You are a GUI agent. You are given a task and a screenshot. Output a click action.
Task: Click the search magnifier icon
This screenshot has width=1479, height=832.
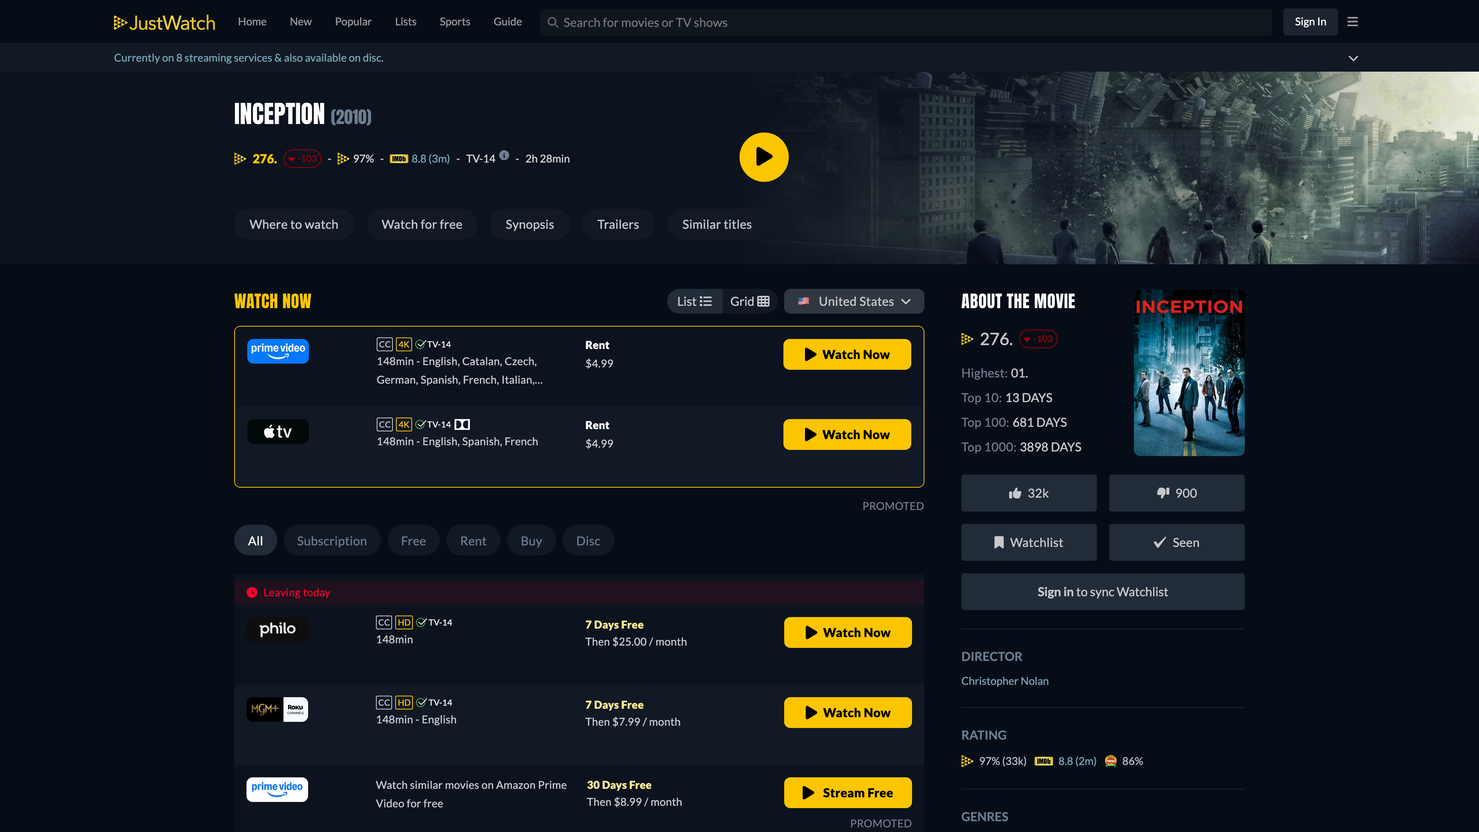tap(553, 22)
